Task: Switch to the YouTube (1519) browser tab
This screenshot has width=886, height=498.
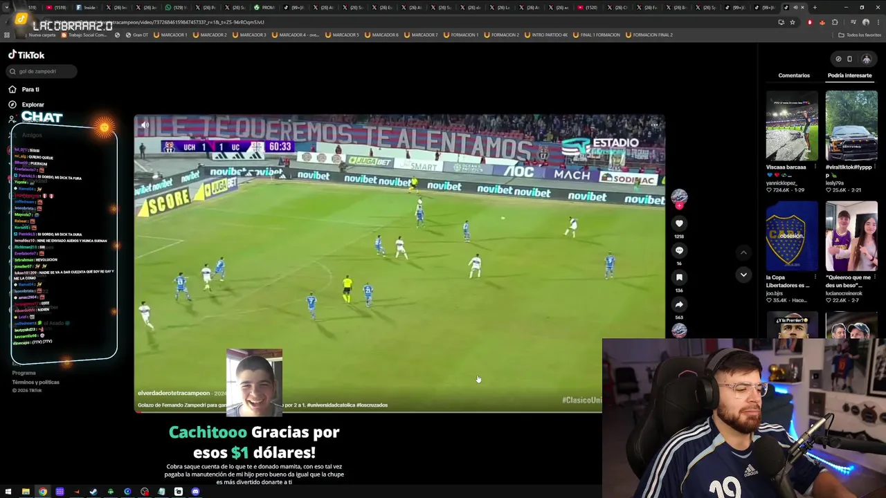Action: 57,8
